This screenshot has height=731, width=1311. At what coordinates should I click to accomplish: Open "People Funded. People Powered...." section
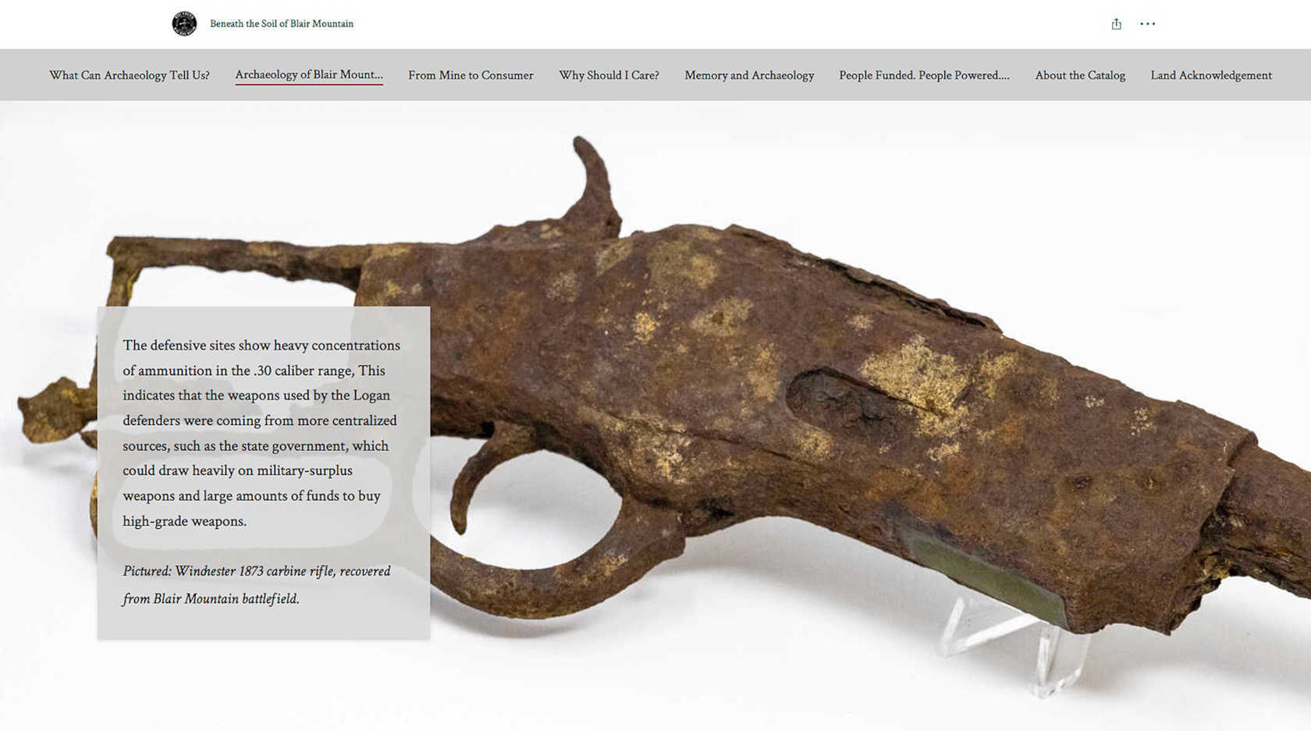pos(923,75)
